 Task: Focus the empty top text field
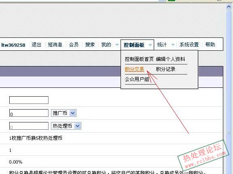[x=29, y=100]
